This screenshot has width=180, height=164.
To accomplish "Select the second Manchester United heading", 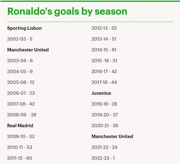I will tap(112, 136).
